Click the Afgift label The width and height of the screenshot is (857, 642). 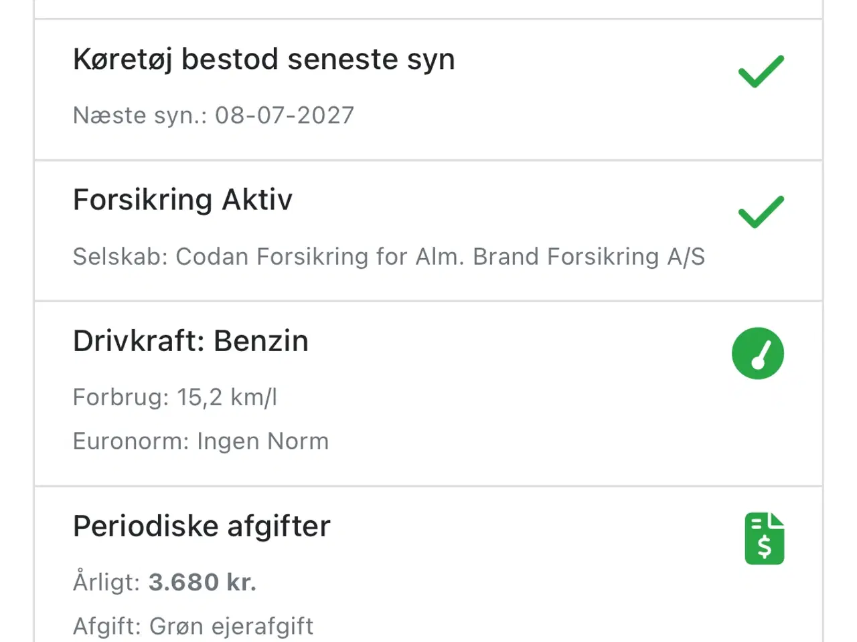[x=106, y=627]
